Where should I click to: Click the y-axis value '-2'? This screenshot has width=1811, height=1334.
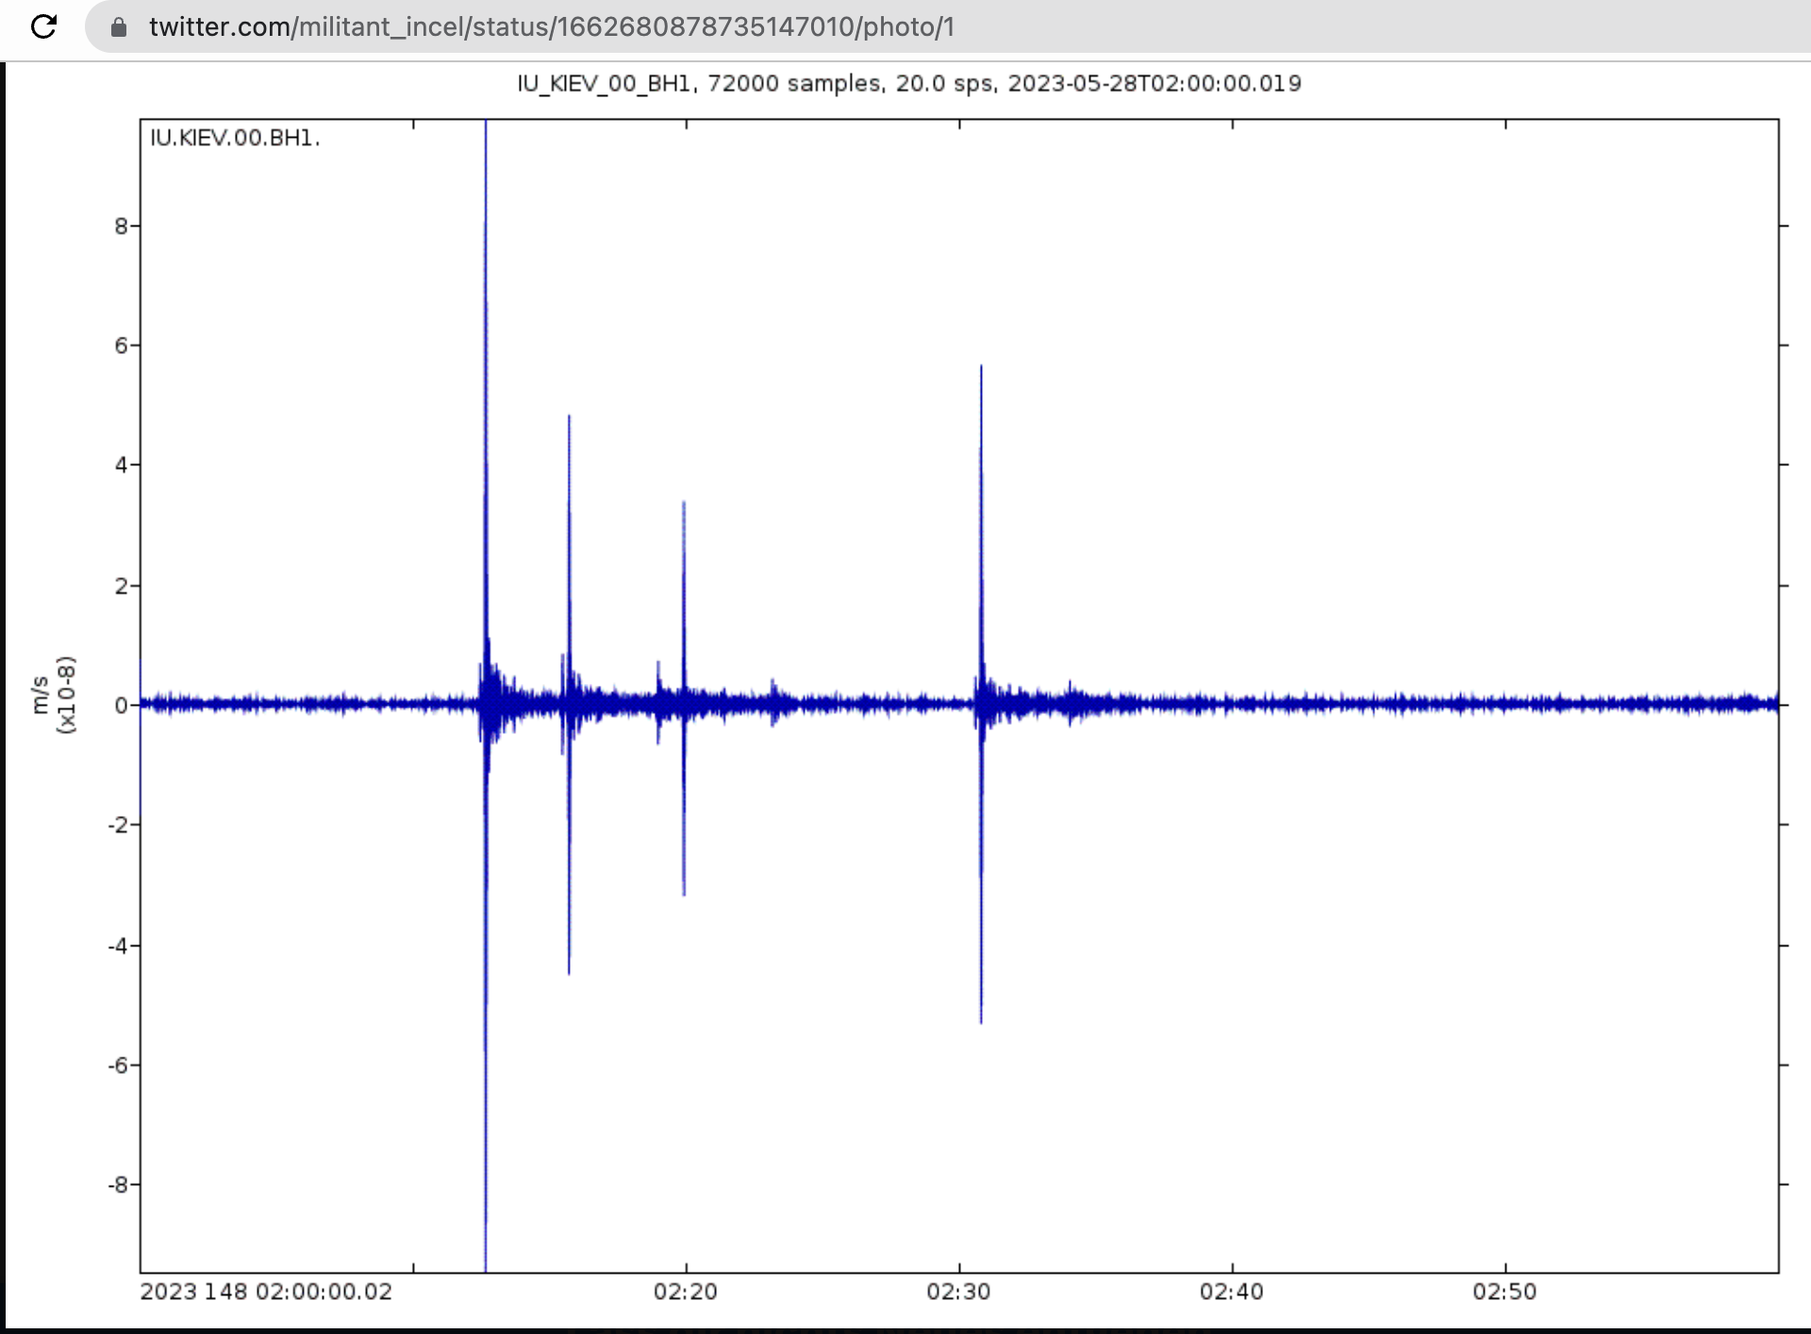click(x=118, y=825)
